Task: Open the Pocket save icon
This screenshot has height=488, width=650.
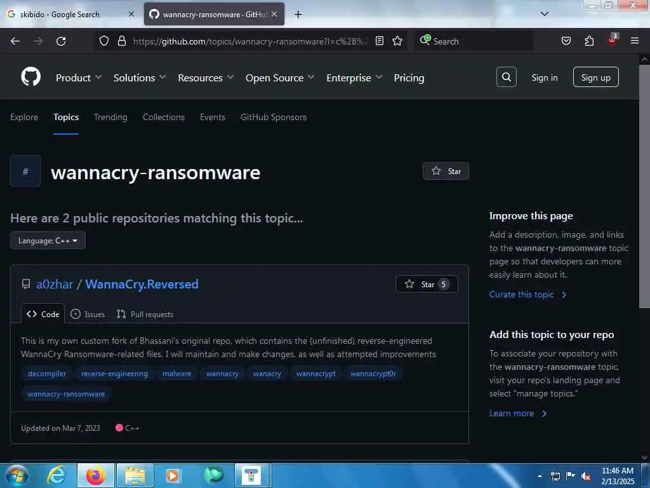Action: point(566,41)
